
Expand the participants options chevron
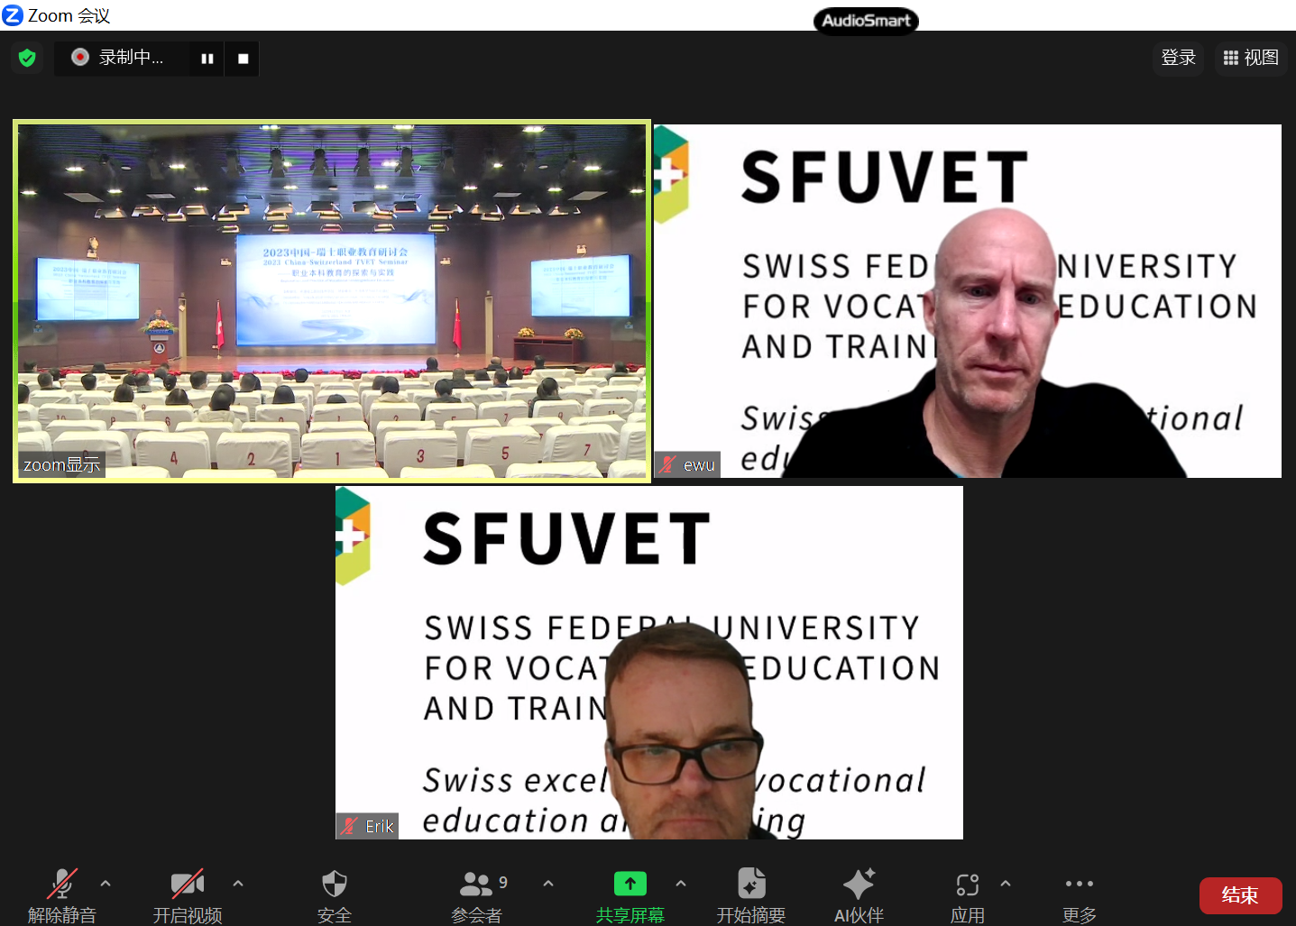(x=548, y=884)
